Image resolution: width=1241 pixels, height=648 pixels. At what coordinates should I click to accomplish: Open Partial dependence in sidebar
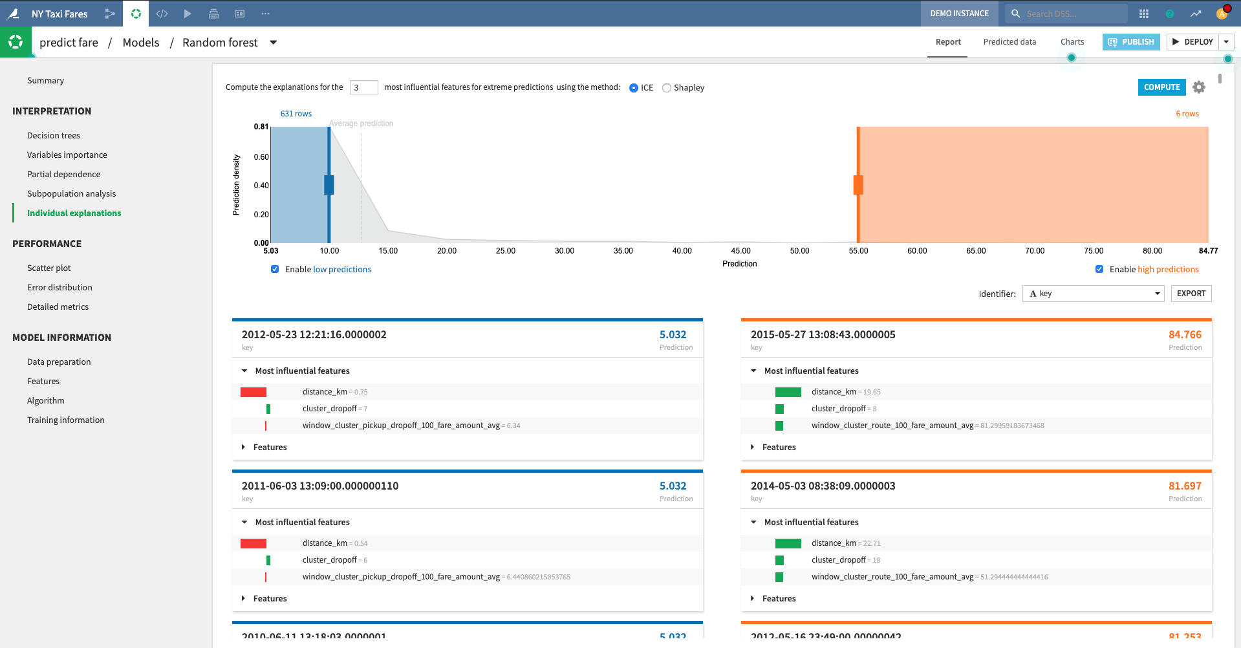pyautogui.click(x=63, y=174)
